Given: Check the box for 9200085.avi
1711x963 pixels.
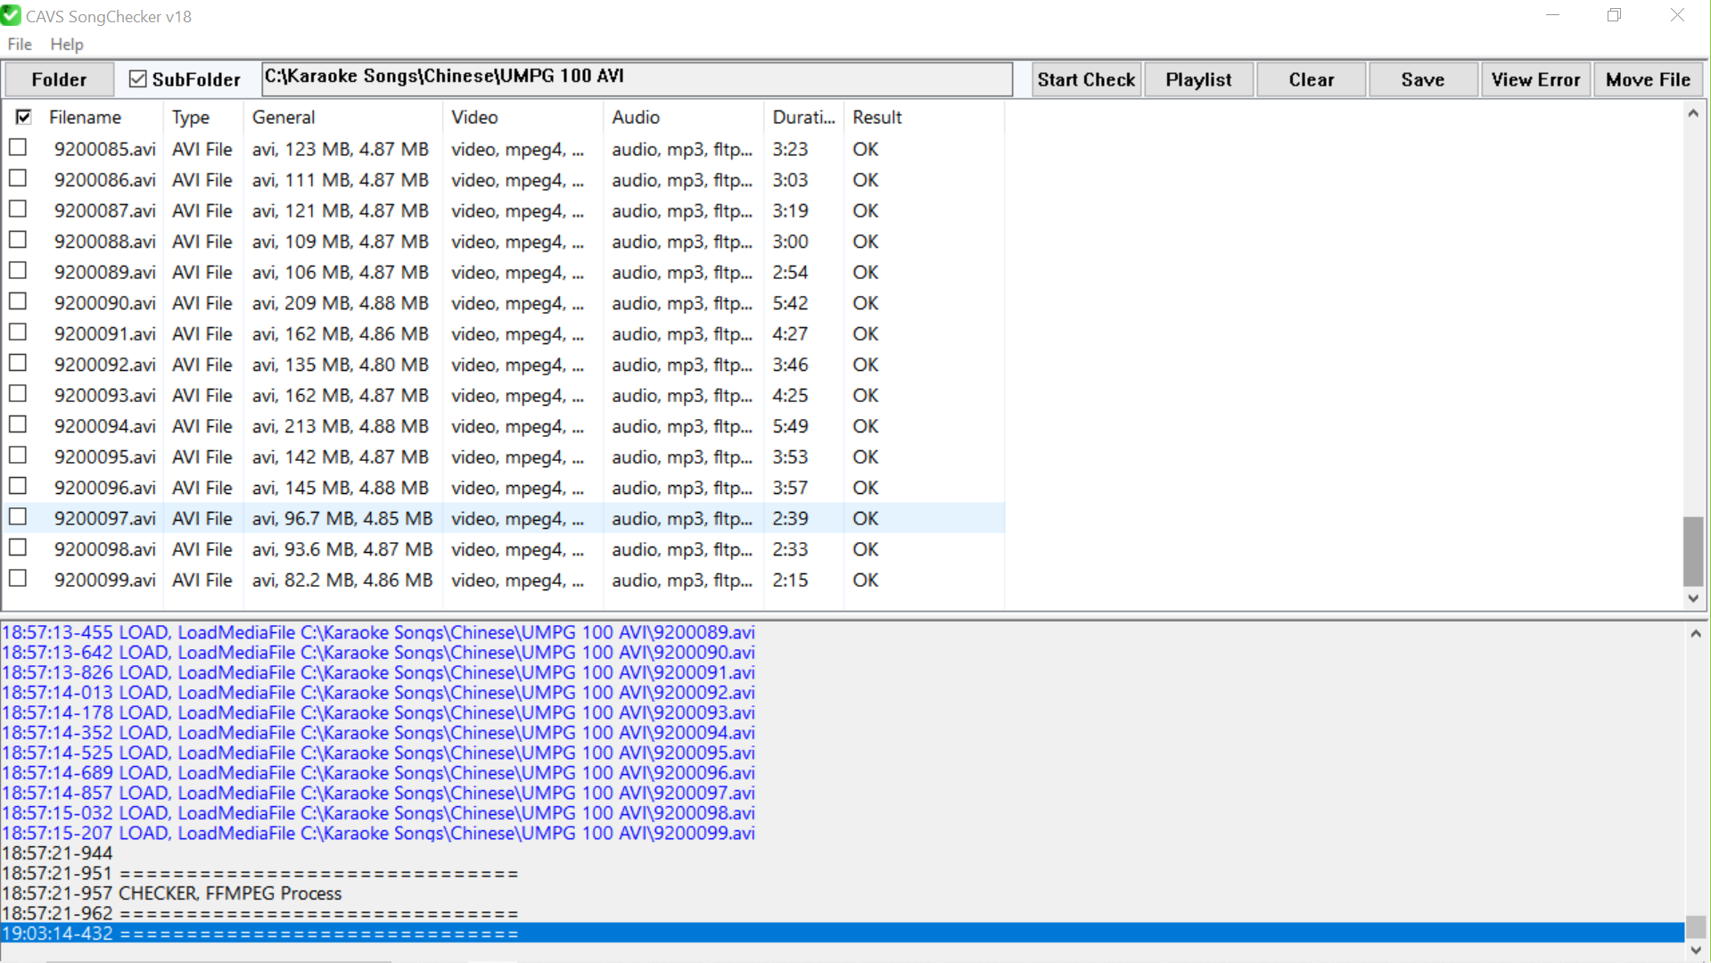Looking at the screenshot, I should click(x=18, y=148).
